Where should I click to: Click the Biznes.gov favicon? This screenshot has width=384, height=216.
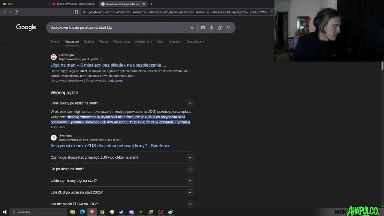(x=54, y=57)
